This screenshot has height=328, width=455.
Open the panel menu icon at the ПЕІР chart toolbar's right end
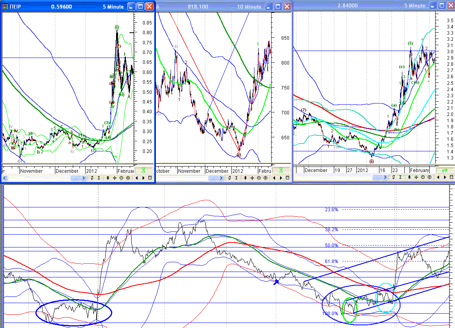pos(150,178)
